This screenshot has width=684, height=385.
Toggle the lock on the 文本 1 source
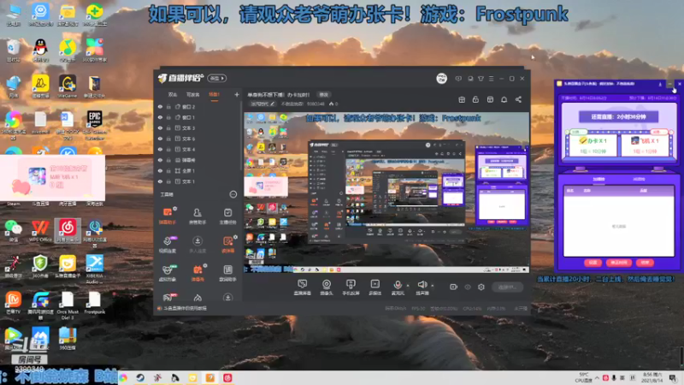click(x=168, y=181)
